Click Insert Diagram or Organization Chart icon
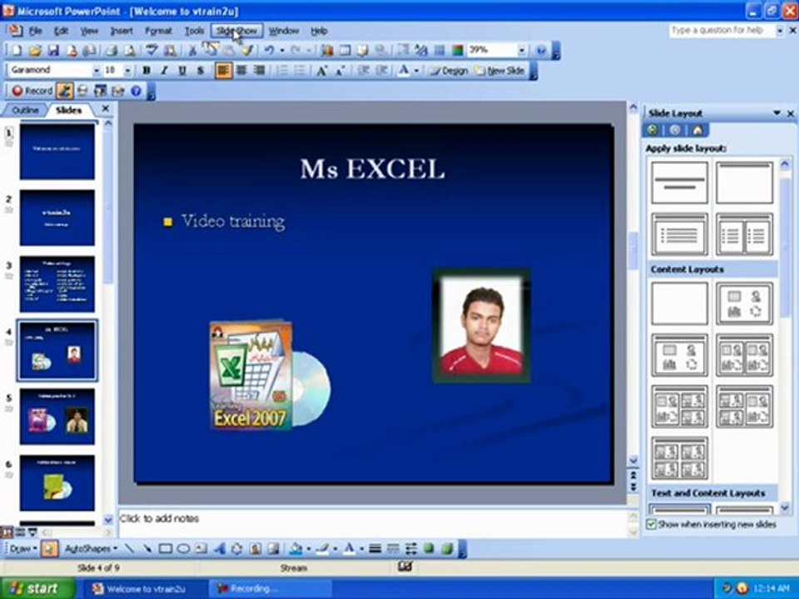The height and width of the screenshot is (599, 799). tap(237, 548)
